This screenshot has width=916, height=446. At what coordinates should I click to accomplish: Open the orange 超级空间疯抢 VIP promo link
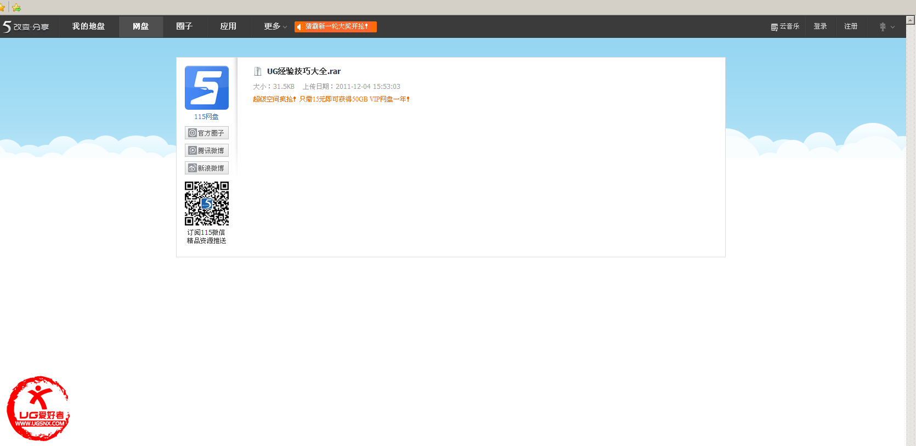coord(331,99)
